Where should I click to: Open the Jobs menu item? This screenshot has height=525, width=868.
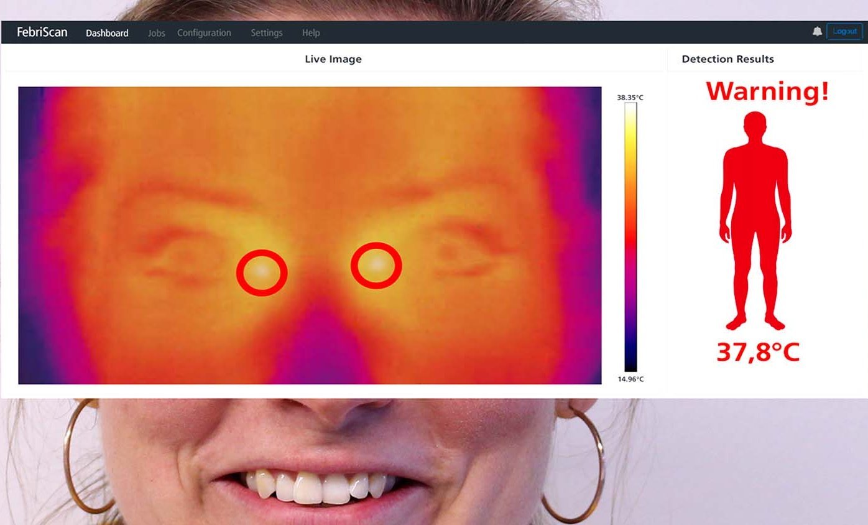(x=156, y=33)
